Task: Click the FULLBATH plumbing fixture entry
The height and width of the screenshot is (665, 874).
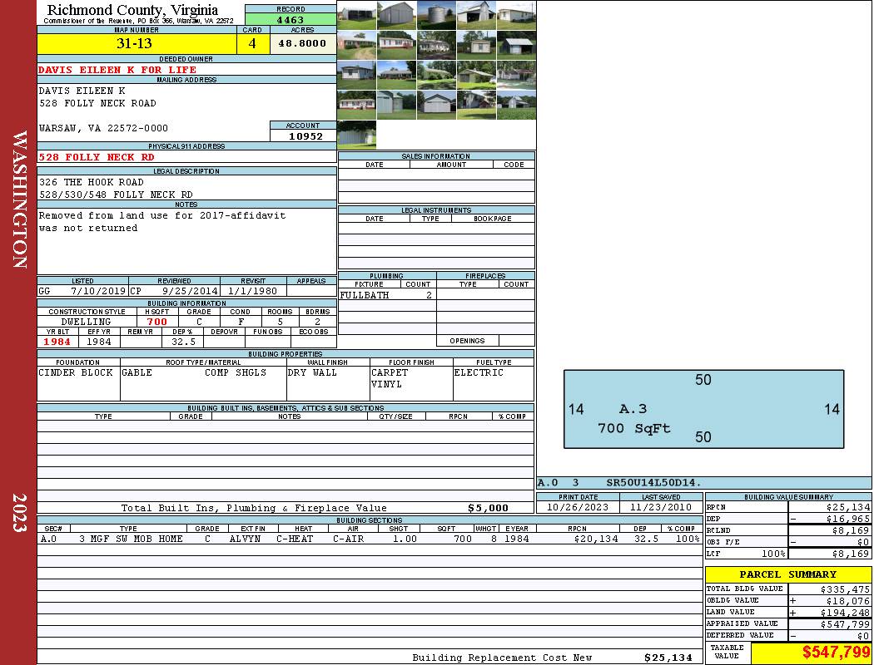Action: [365, 295]
